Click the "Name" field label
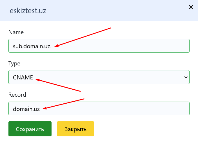The height and width of the screenshot is (146, 198). pos(16,32)
